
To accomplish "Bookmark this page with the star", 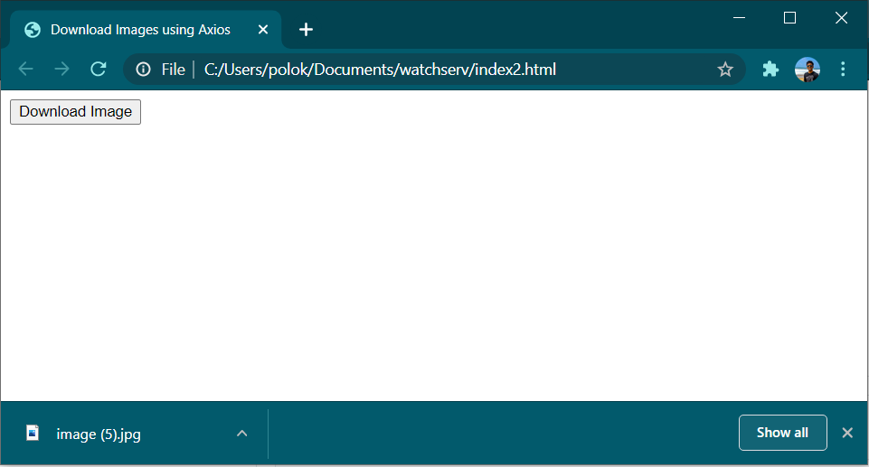I will tap(725, 70).
